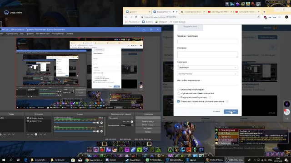Hide the first source using its eye icon

(x=28, y=118)
